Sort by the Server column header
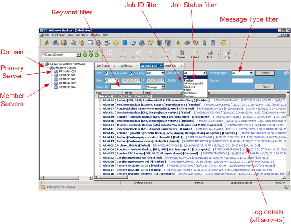 [x=133, y=92]
